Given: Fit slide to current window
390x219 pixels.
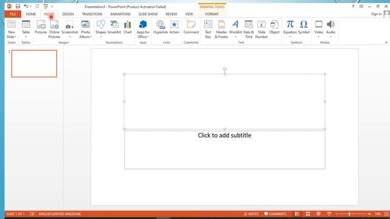Looking at the screenshot, I should 386,214.
